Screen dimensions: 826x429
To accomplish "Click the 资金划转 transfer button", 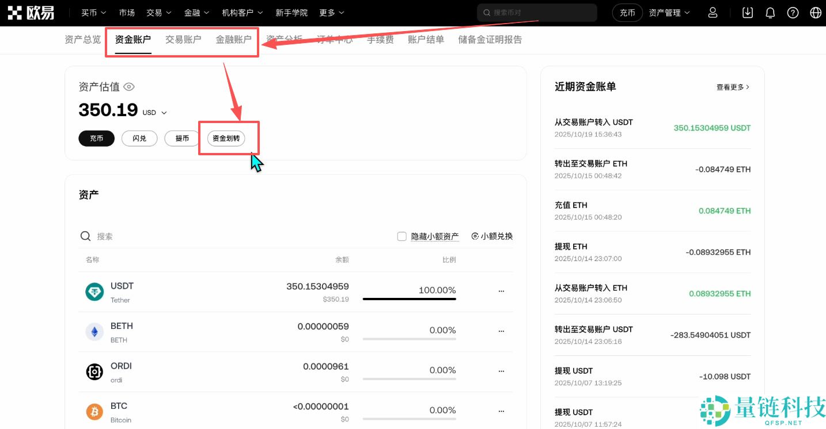I will tap(226, 138).
